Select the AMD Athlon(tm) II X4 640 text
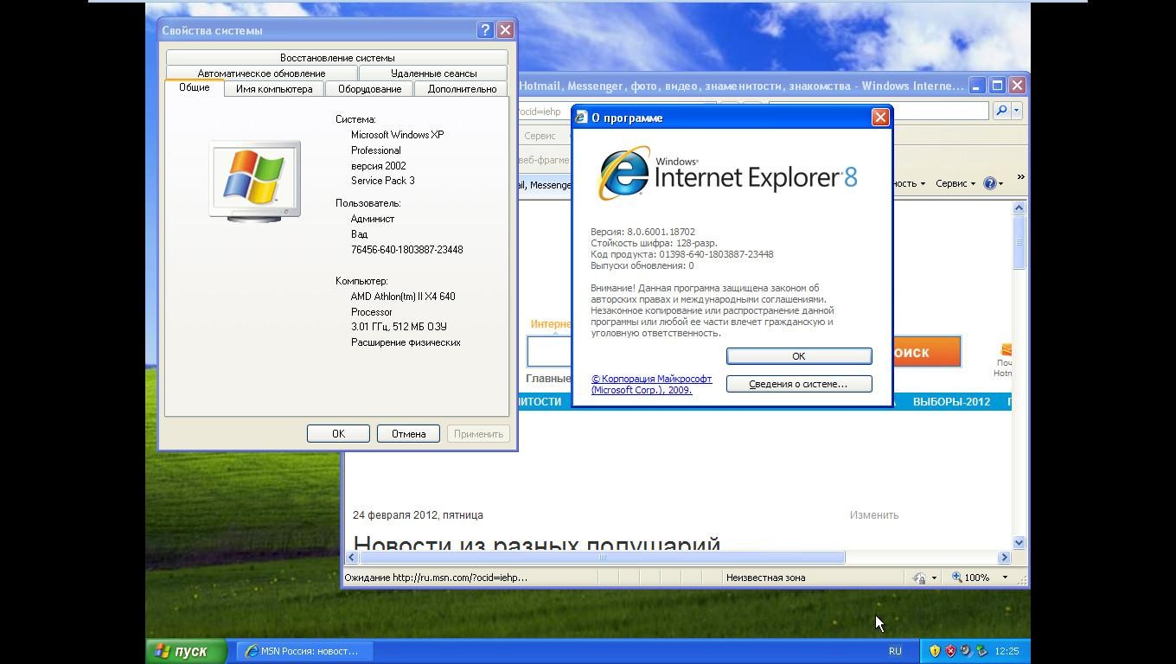Viewport: 1176px width, 664px height. click(x=403, y=297)
